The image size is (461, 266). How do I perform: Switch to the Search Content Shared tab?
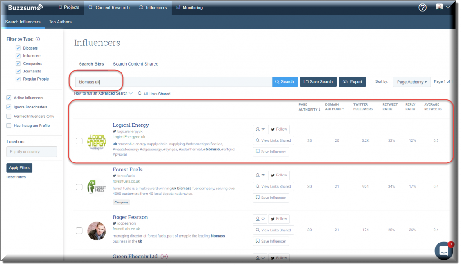pos(135,64)
